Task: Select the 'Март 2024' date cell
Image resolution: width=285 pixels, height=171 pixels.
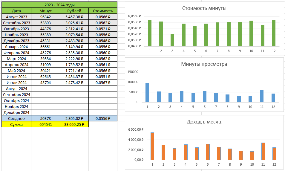Action: pos(16,59)
